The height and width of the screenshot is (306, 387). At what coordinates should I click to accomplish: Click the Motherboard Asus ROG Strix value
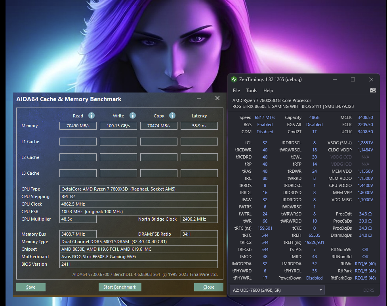[139, 257]
